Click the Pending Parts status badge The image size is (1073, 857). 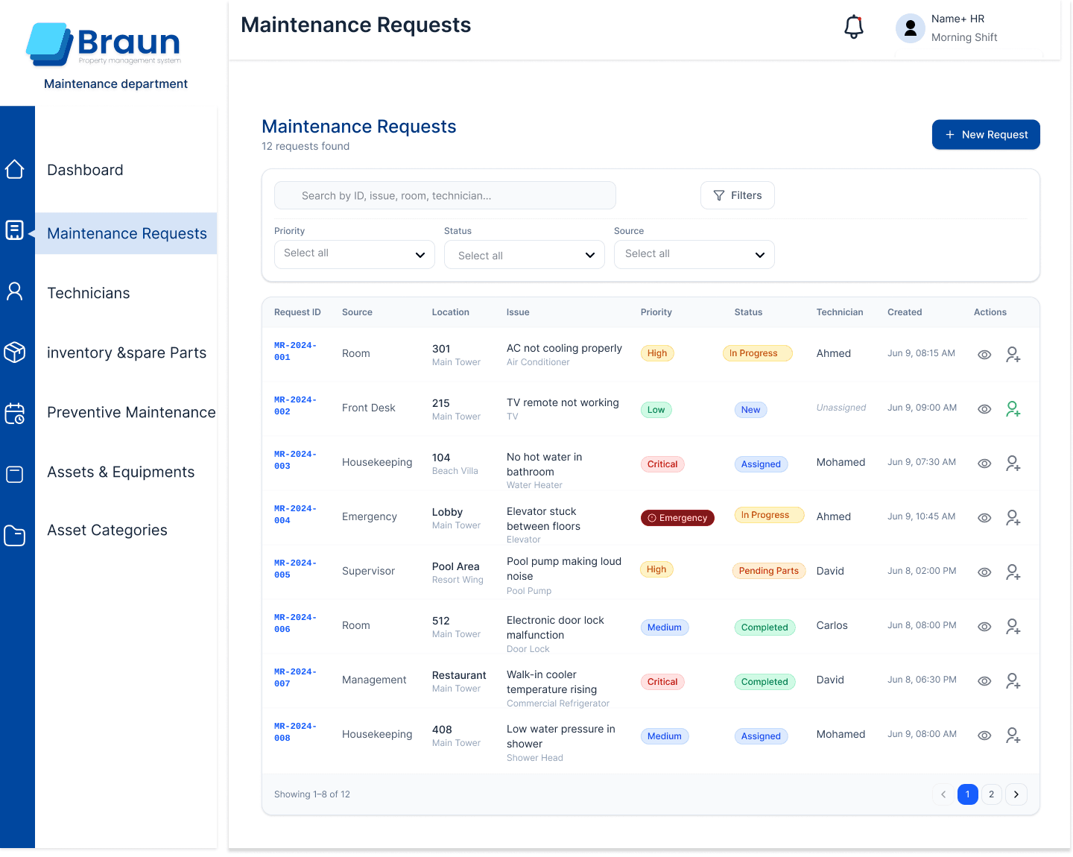(x=769, y=571)
